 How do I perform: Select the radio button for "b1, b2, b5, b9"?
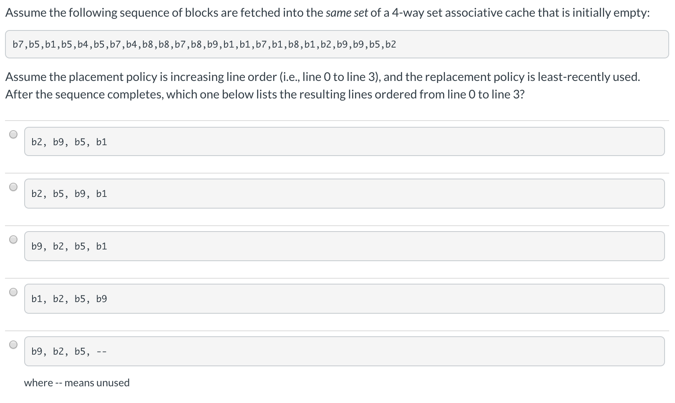(13, 292)
